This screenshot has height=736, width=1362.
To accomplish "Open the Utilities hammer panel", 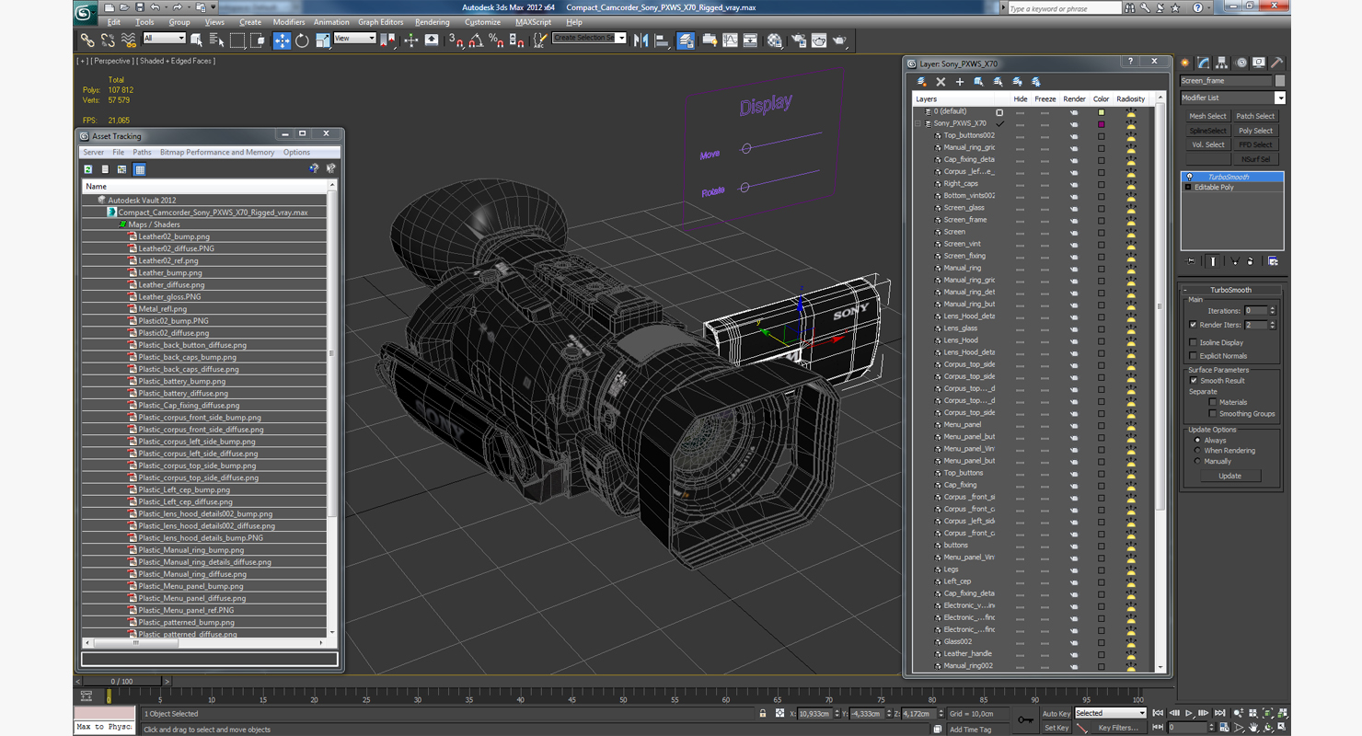I will [1277, 63].
